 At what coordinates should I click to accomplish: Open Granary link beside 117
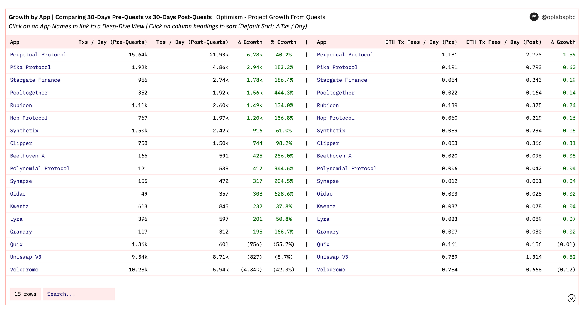click(x=21, y=232)
